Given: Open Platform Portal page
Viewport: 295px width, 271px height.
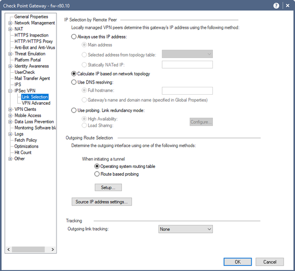Looking at the screenshot, I should 28,60.
